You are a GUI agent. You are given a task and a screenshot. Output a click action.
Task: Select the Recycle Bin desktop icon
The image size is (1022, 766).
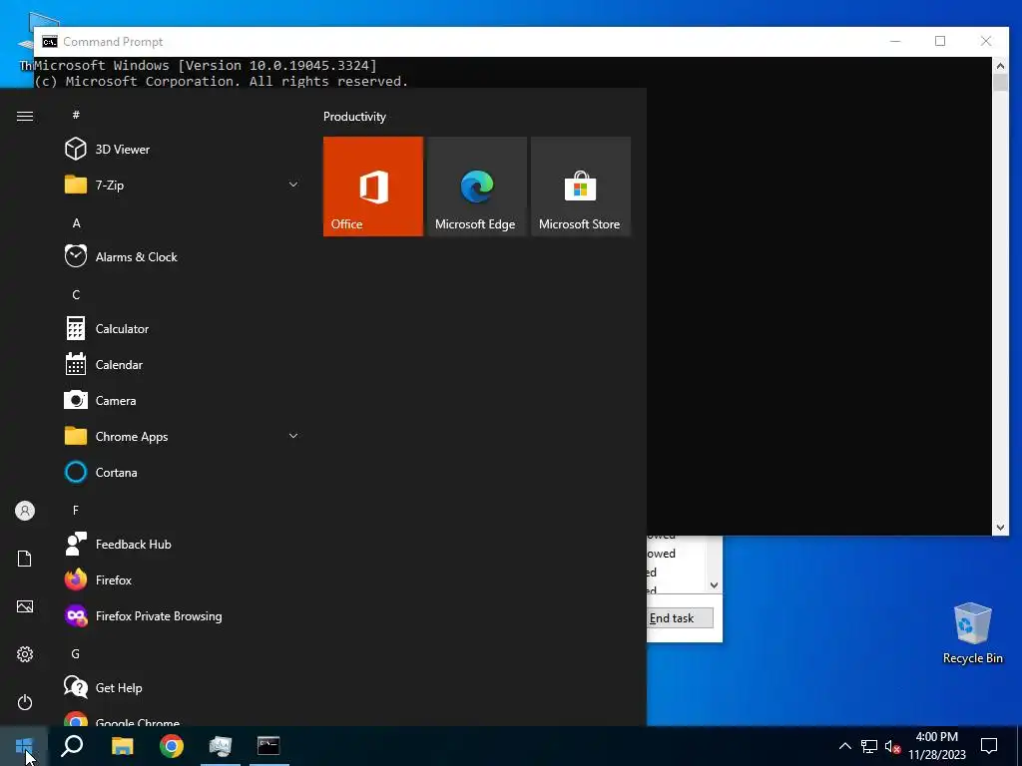972,633
